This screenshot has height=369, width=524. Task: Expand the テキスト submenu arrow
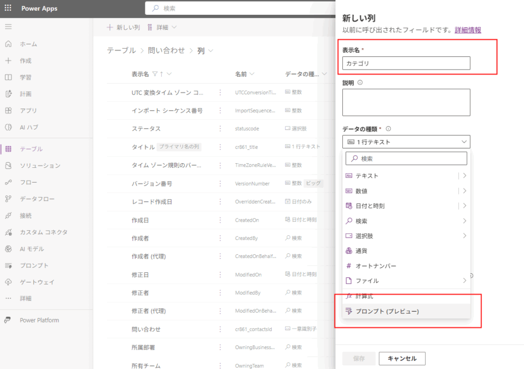point(464,176)
